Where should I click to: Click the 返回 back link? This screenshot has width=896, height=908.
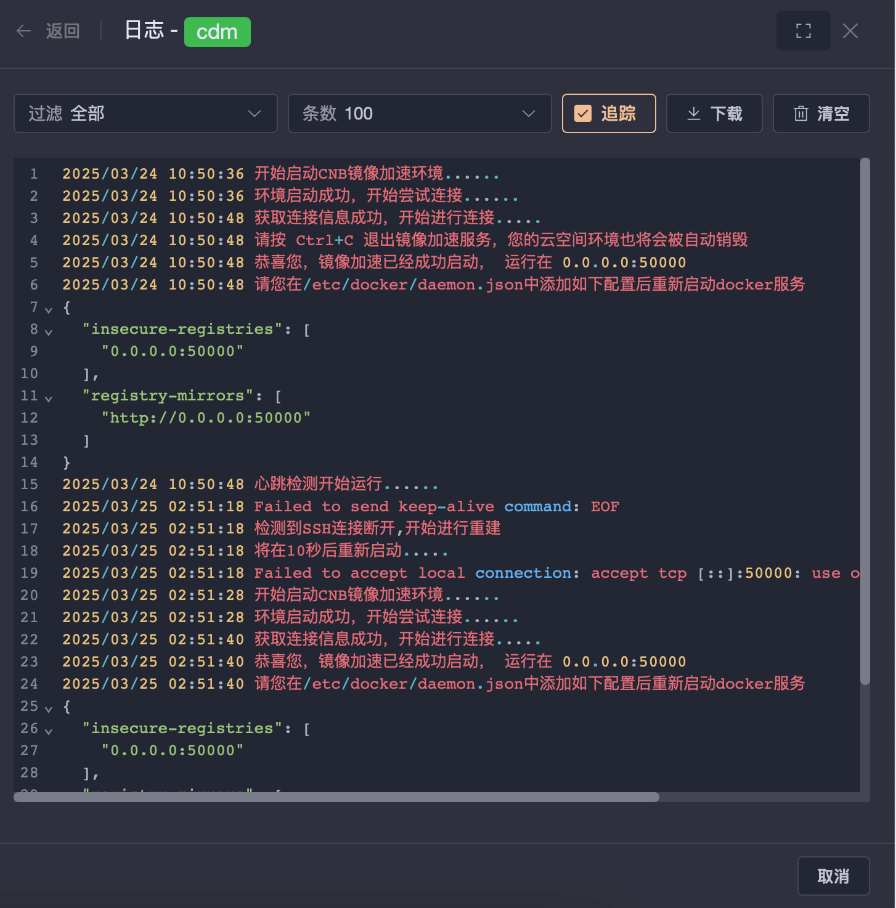pyautogui.click(x=62, y=31)
